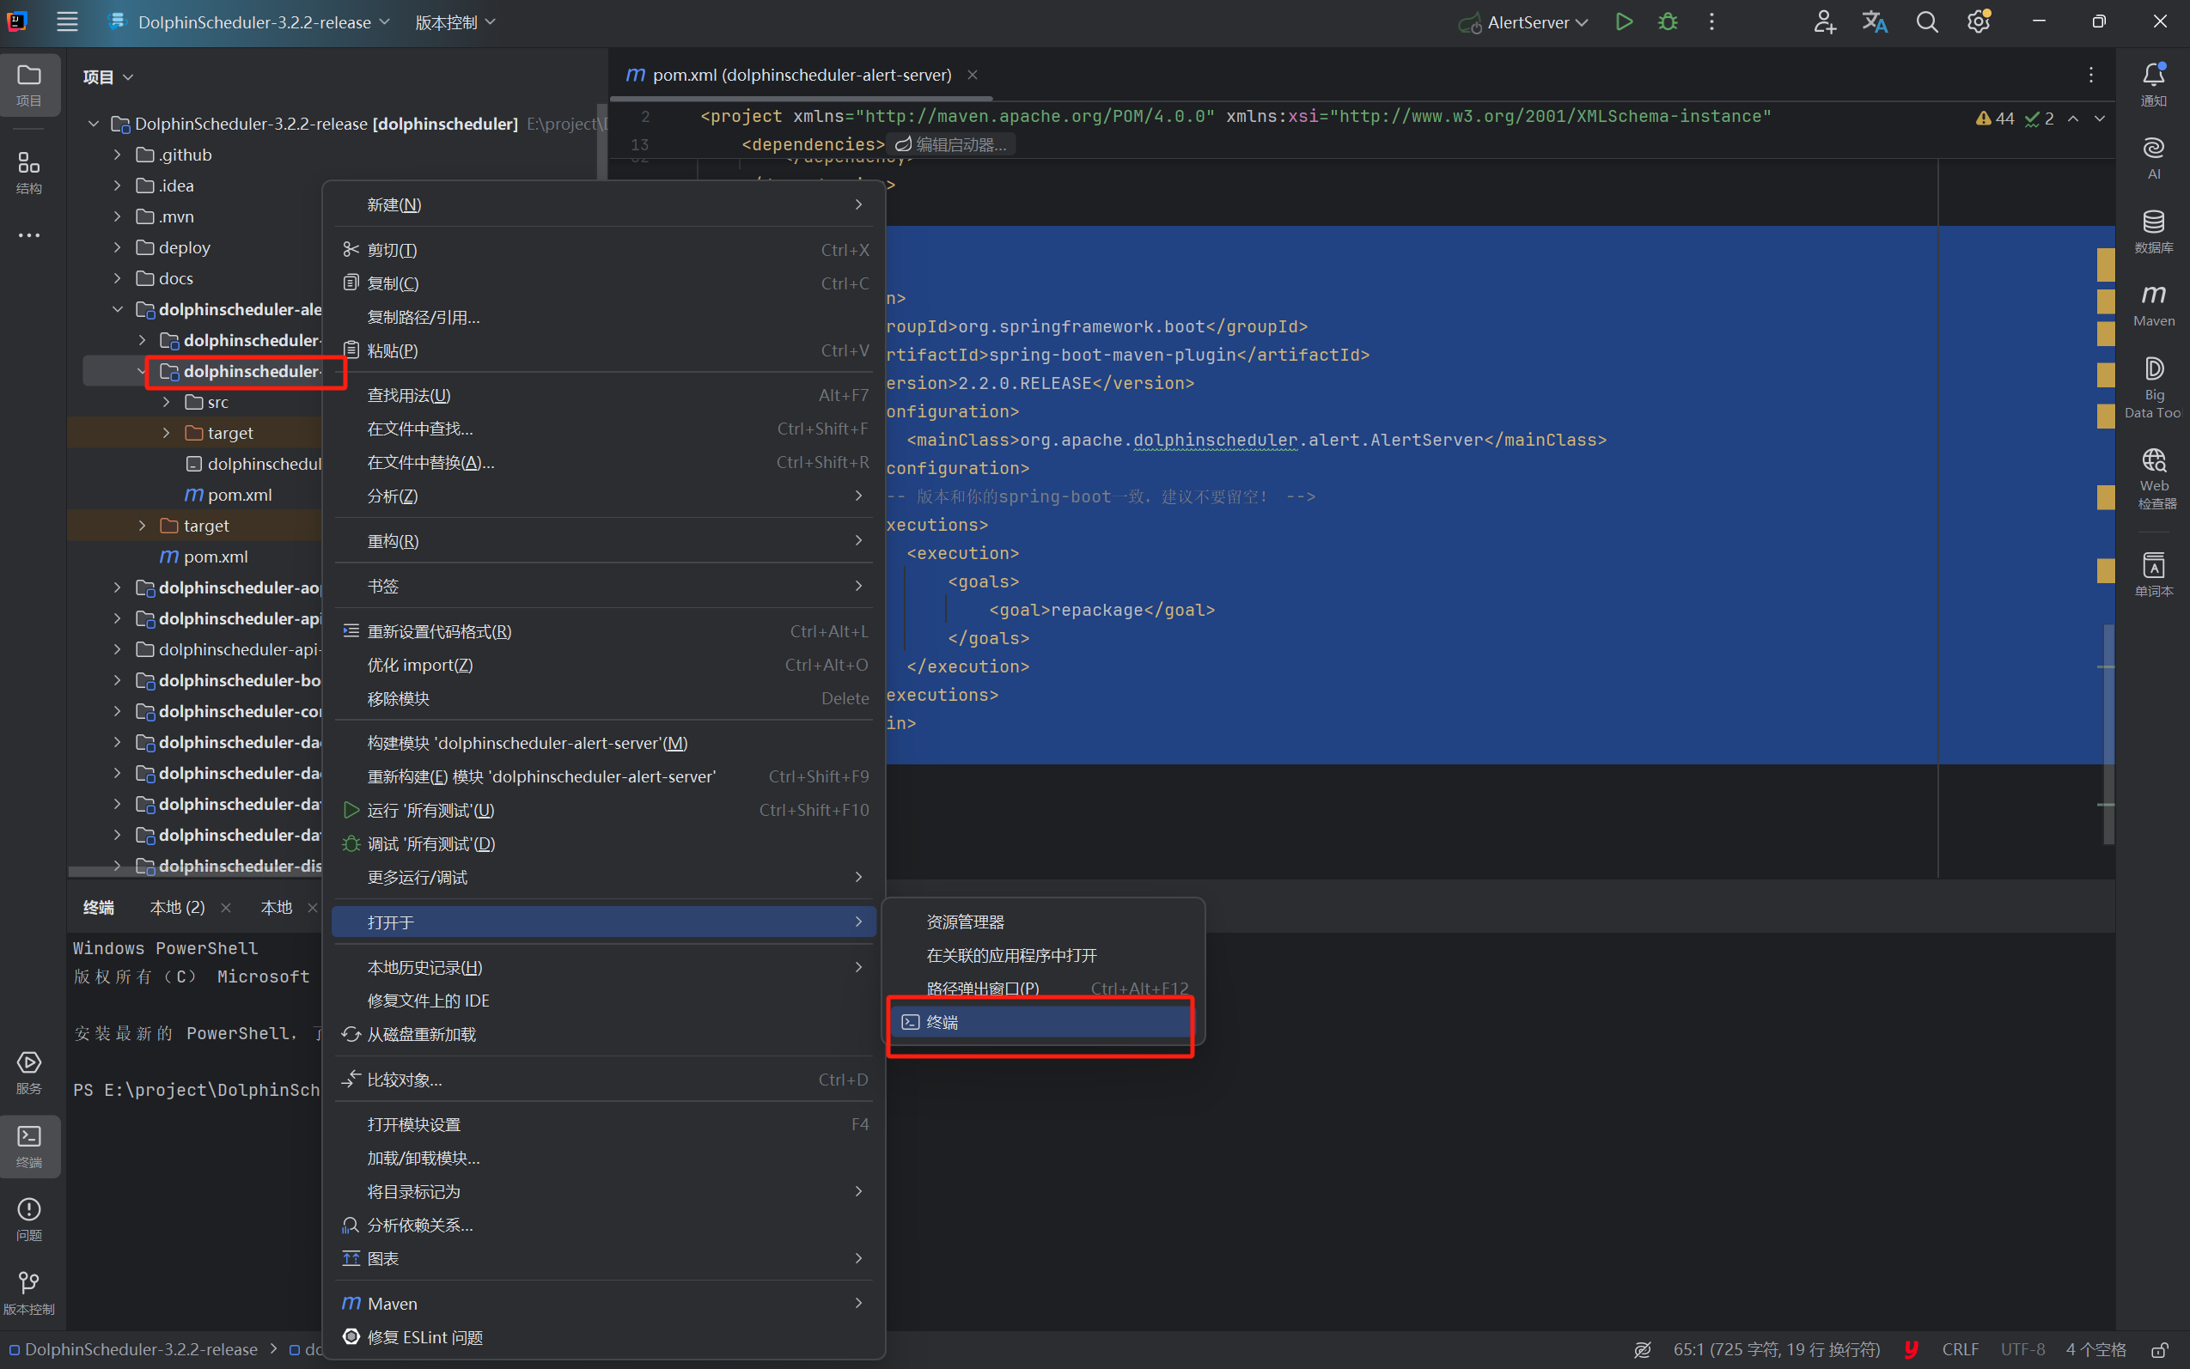This screenshot has height=1369, width=2190.
Task: Expand the docs folder in project tree
Action: point(118,278)
